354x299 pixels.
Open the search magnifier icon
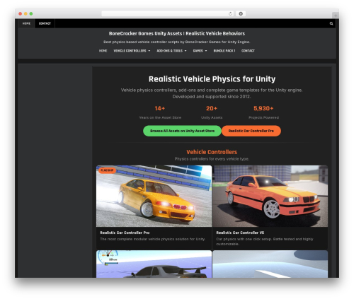click(331, 23)
